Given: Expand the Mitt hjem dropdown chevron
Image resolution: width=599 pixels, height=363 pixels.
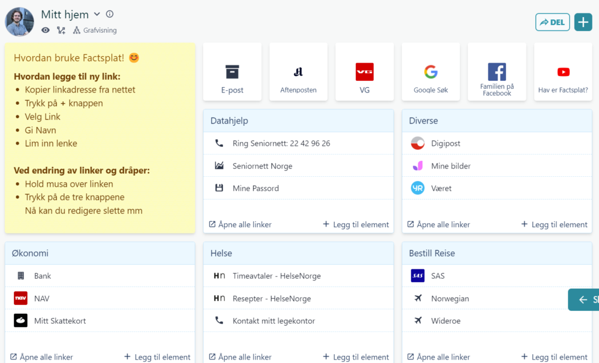Looking at the screenshot, I should tap(97, 14).
